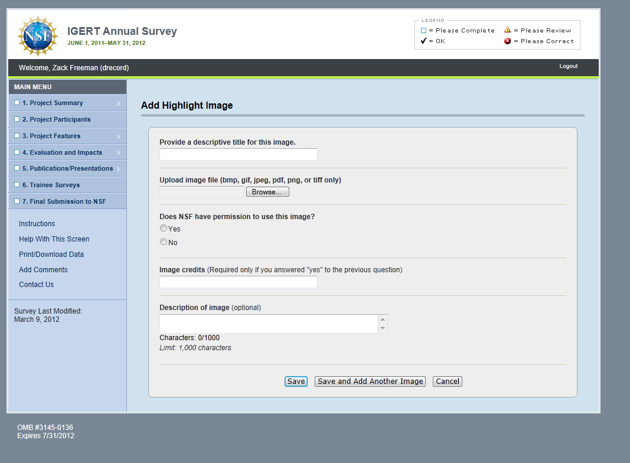Select No for NSF image permission

click(164, 242)
